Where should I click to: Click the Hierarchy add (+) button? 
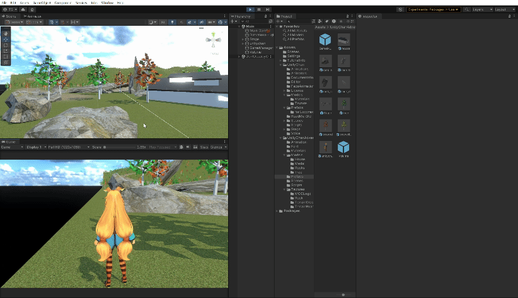point(233,21)
